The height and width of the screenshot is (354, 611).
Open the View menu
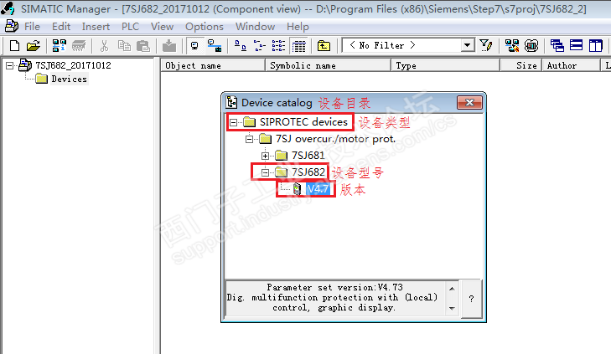pos(162,27)
